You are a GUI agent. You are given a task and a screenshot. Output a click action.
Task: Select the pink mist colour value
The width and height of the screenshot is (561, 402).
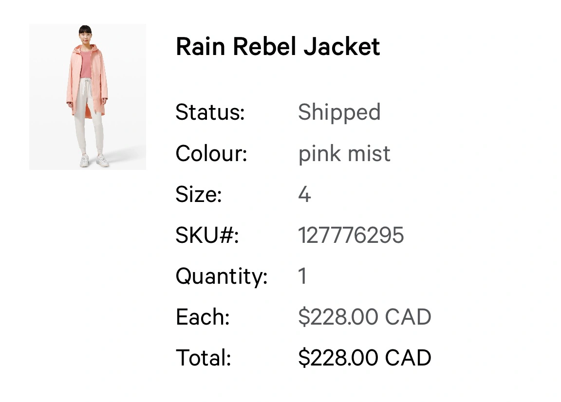click(x=344, y=153)
